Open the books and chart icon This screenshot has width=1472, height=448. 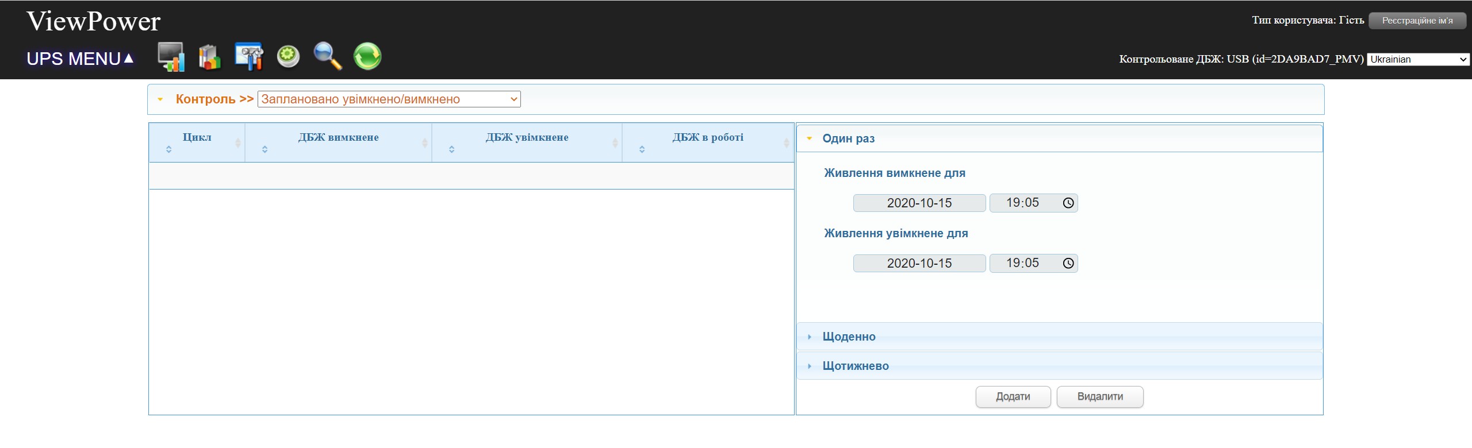(209, 57)
